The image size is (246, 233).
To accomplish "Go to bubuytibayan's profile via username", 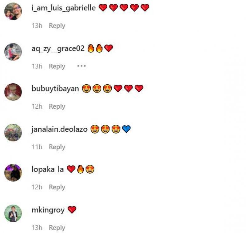I will pyautogui.click(x=55, y=89).
